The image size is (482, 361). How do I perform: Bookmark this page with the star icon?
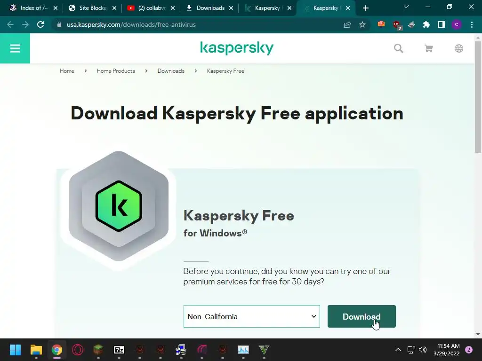pyautogui.click(x=362, y=24)
